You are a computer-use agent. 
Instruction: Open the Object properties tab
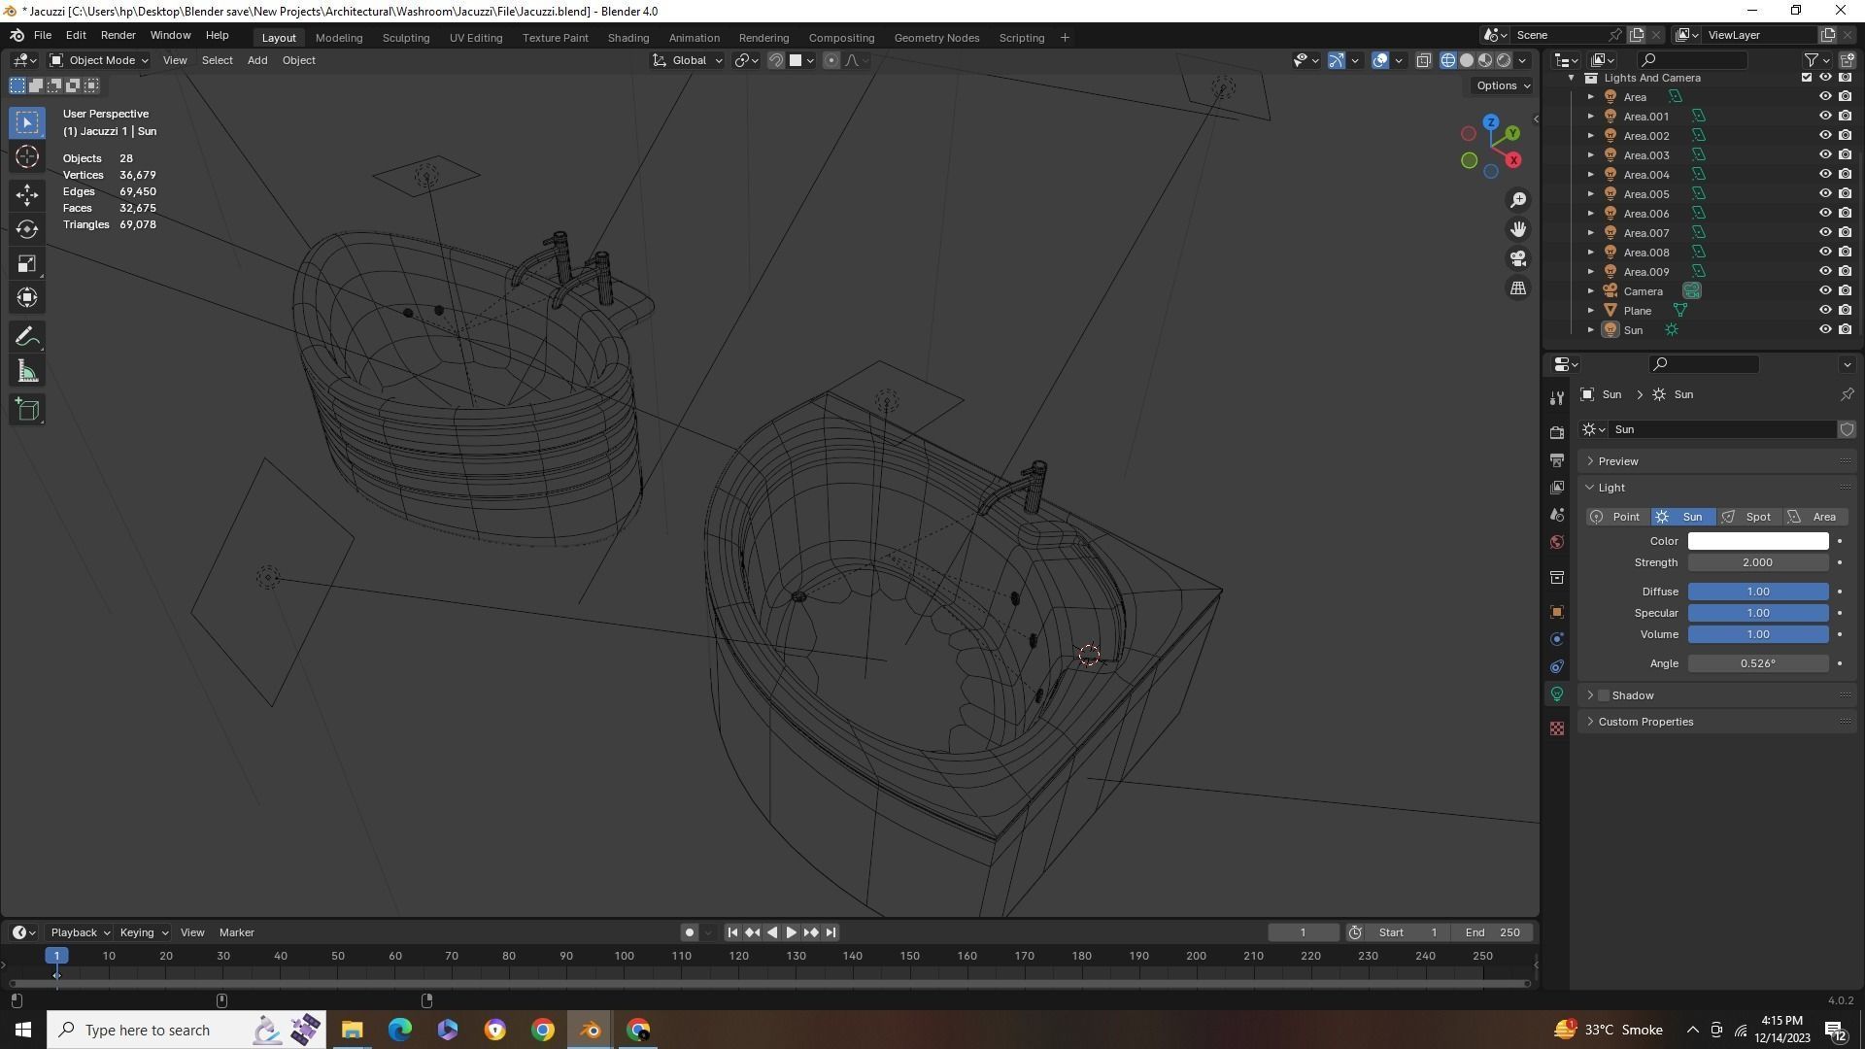[1557, 612]
